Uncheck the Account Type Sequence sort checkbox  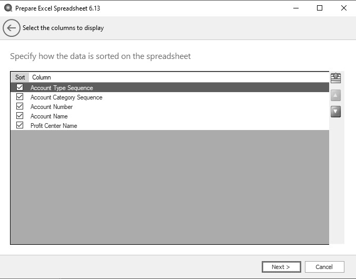20,87
